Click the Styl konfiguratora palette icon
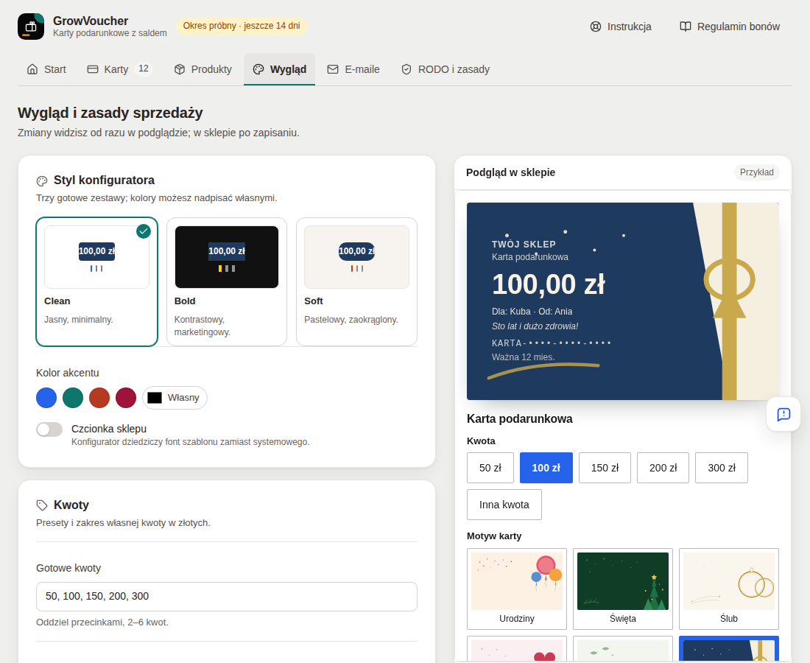810x663 pixels. pos(42,181)
